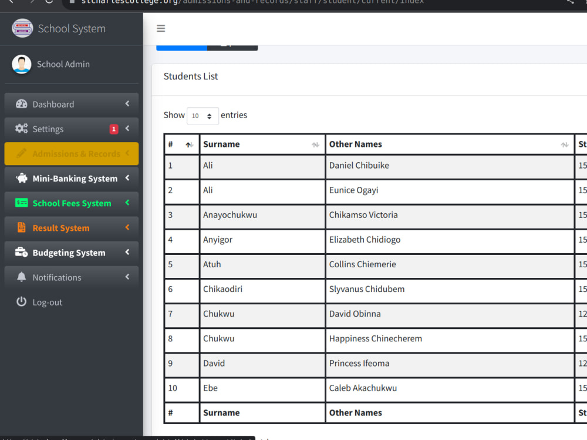
Task: Open the Dashboard menu item
Action: [72, 104]
